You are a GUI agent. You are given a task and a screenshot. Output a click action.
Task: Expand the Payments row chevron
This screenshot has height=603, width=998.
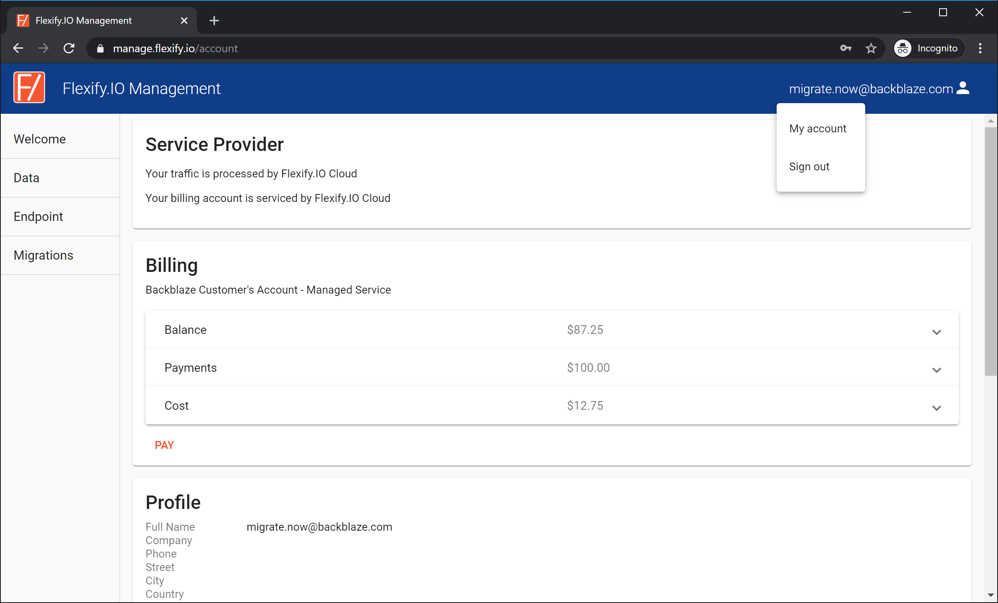pyautogui.click(x=936, y=370)
